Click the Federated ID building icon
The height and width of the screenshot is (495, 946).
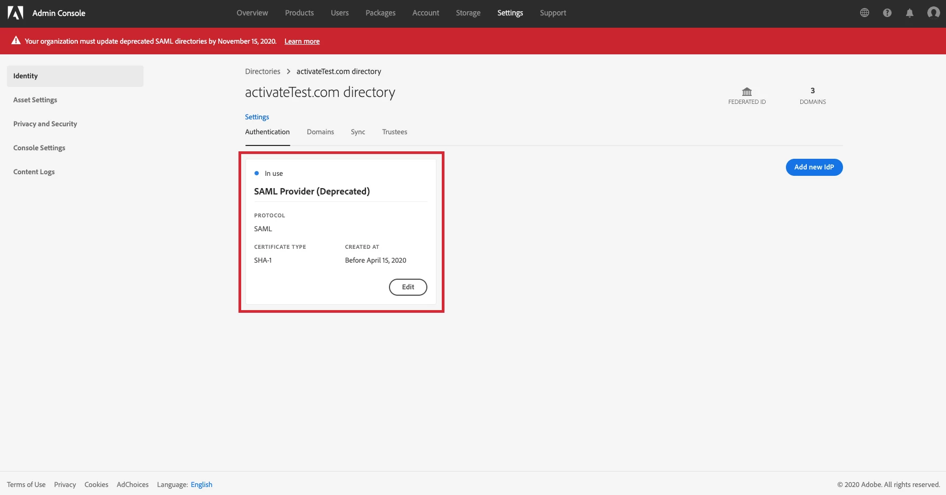click(747, 92)
